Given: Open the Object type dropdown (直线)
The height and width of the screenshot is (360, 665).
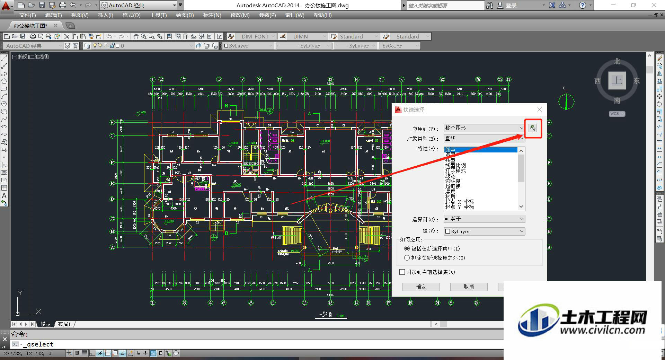Looking at the screenshot, I should point(484,138).
